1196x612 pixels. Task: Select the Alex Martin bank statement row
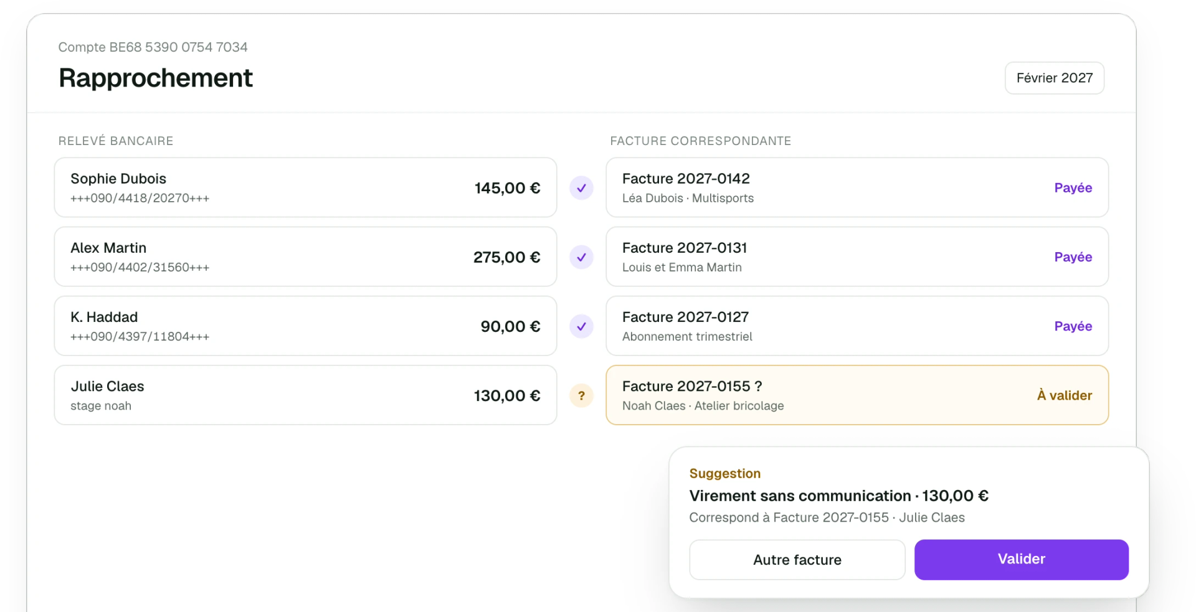(305, 257)
